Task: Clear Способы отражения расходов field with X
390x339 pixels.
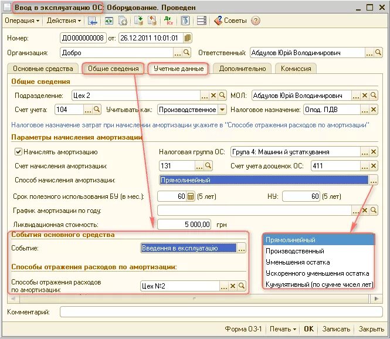Action: [x=233, y=286]
